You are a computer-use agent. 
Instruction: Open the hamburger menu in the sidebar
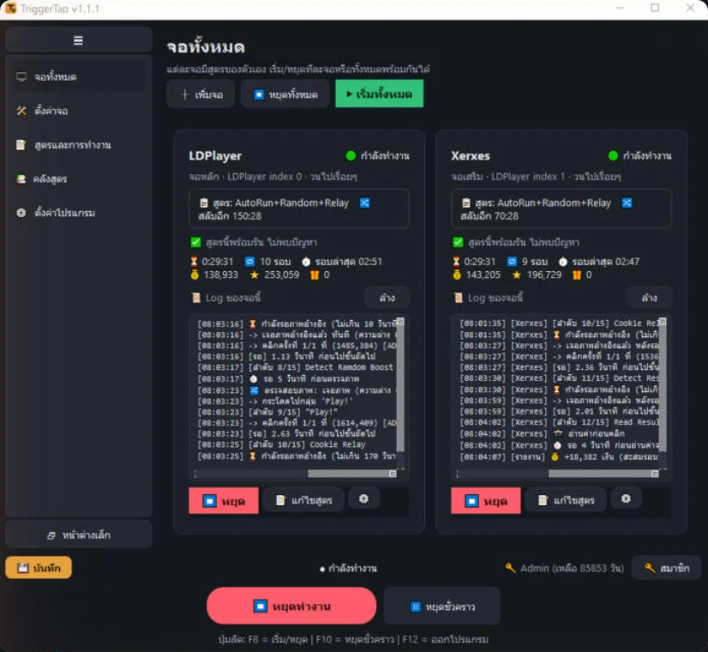(x=78, y=40)
